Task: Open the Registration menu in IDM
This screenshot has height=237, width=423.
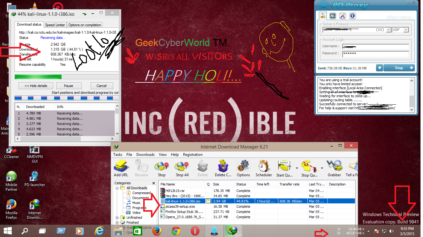Action: (x=193, y=155)
